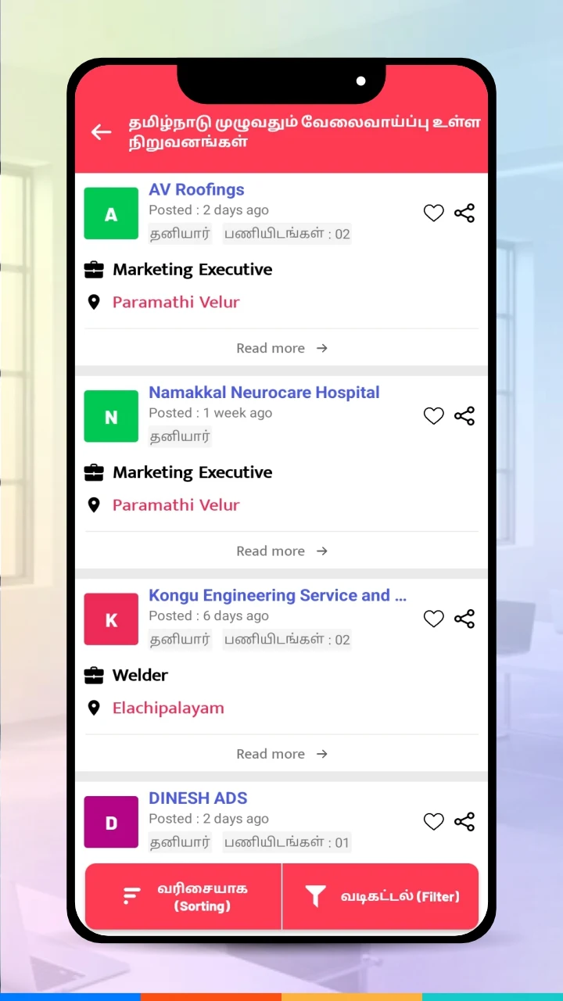
Task: Open the AV Roofings company title link
Action: click(196, 189)
